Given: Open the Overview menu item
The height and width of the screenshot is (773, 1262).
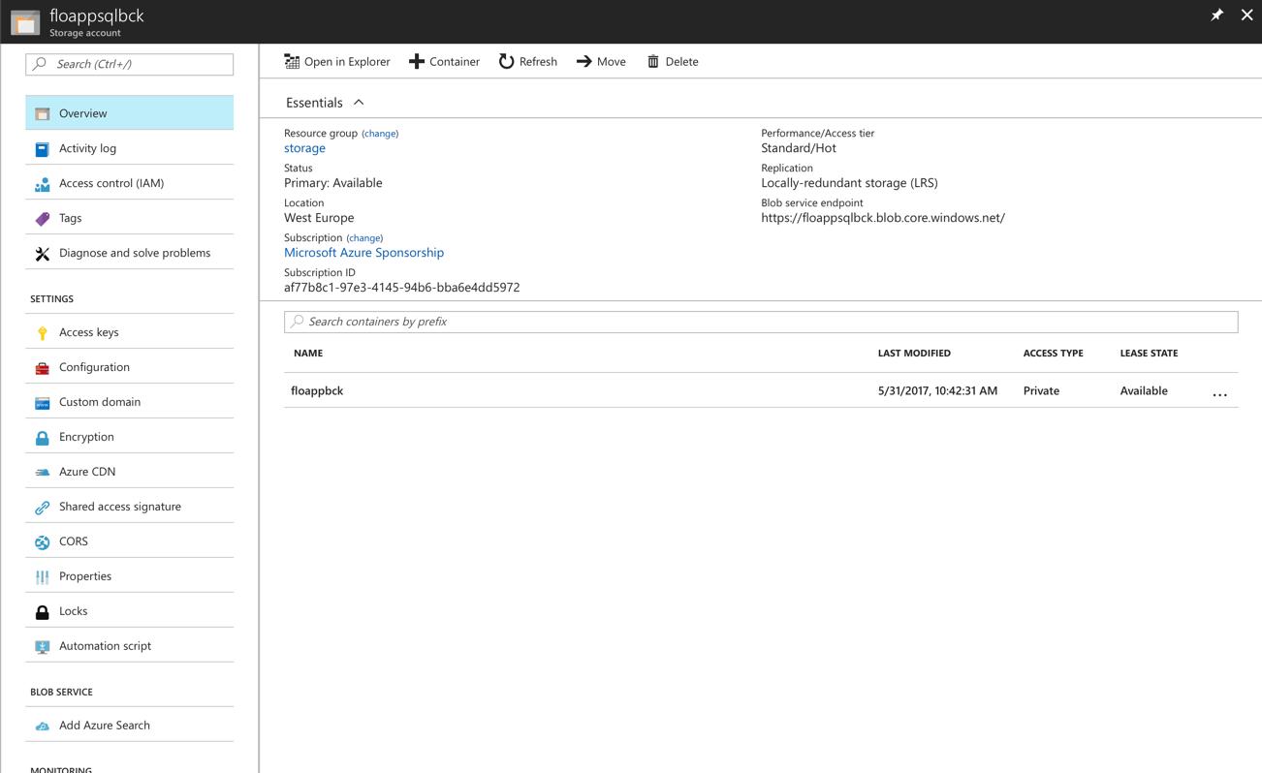Looking at the screenshot, I should [x=130, y=113].
